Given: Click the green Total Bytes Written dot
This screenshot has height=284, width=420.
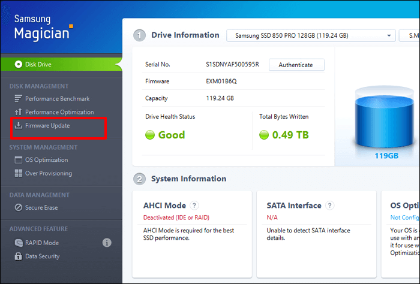Looking at the screenshot, I should [x=264, y=135].
